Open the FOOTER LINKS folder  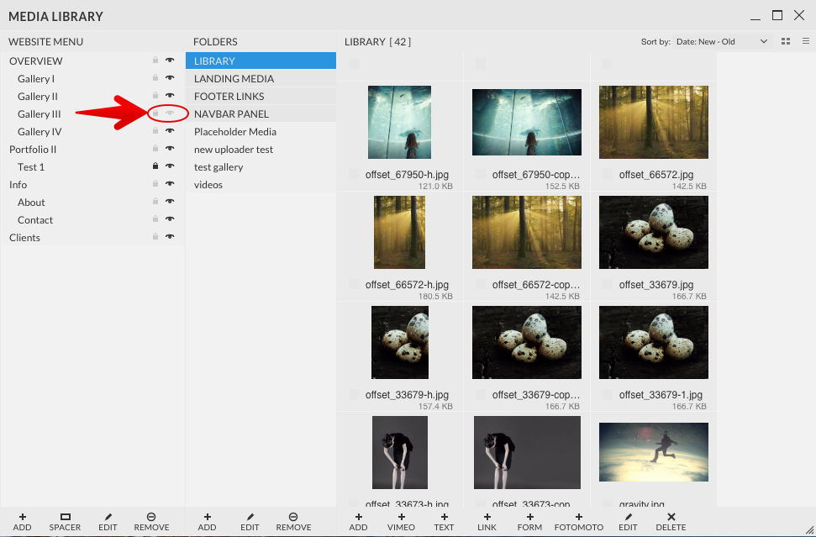261,96
